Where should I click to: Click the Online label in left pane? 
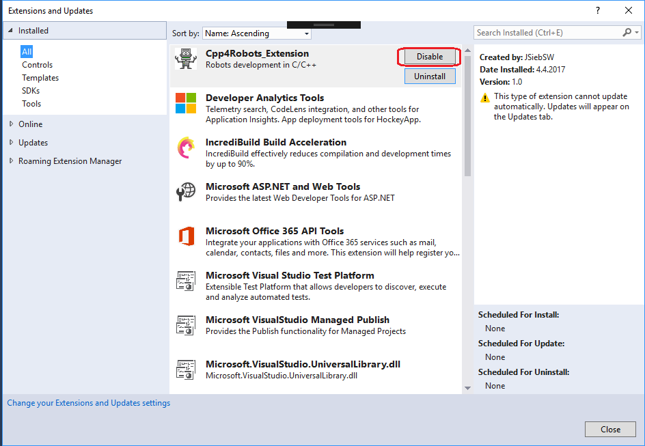(31, 124)
